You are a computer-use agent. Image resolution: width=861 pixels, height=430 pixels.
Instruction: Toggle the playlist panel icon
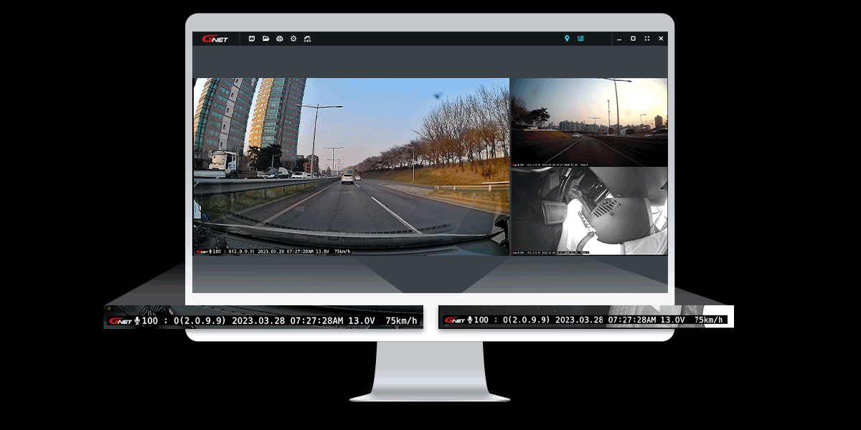[580, 39]
